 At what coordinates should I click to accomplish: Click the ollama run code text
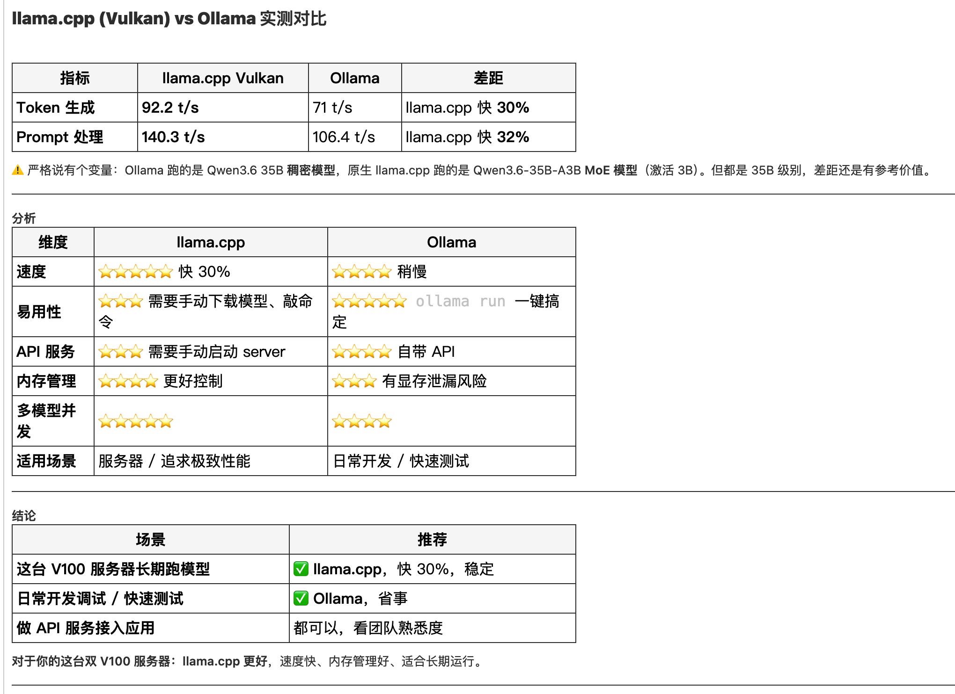point(461,301)
